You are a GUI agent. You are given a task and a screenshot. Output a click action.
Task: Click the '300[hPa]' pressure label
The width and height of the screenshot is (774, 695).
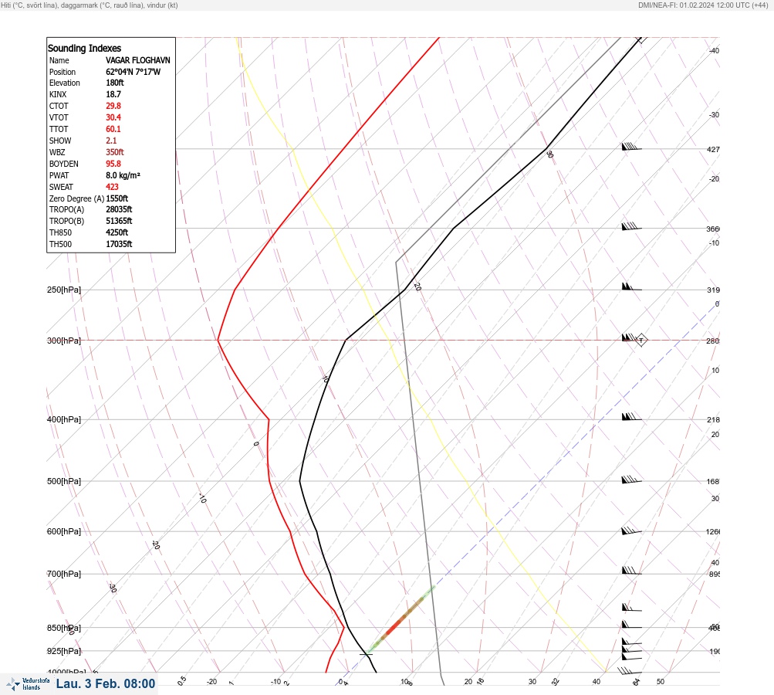(x=64, y=341)
